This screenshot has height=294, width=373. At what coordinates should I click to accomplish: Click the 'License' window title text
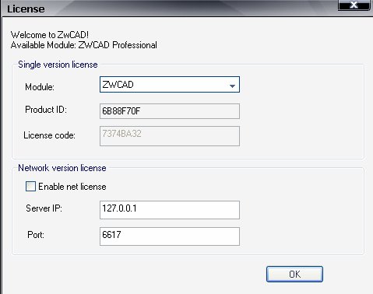tap(26, 9)
